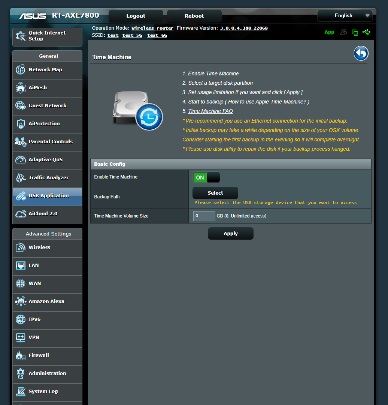The image size is (388, 405).
Task: Open Adaptive QoS menu label
Action: (46, 160)
